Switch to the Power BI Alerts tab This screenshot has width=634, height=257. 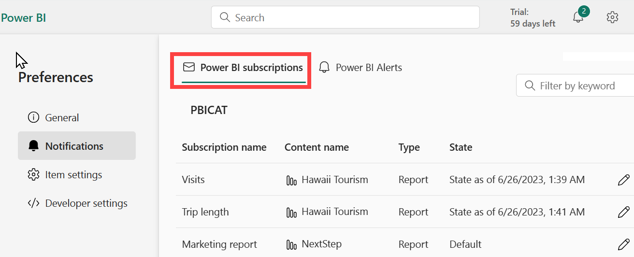click(x=361, y=68)
